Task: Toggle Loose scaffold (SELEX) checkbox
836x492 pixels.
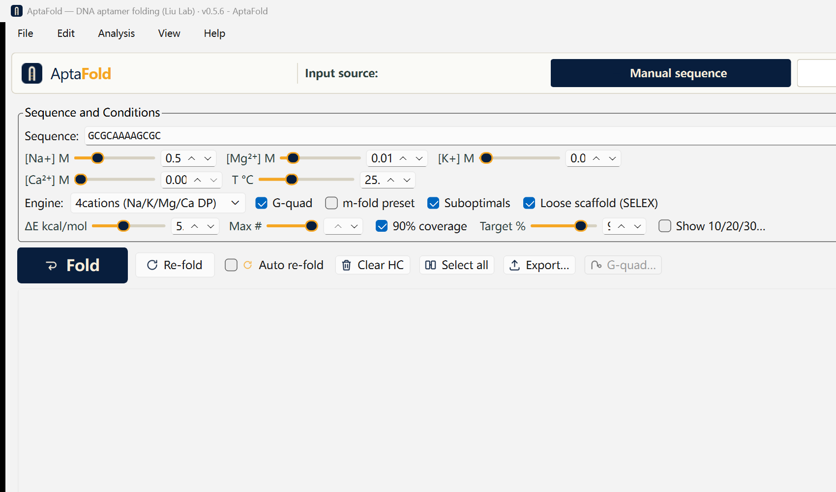Action: pyautogui.click(x=529, y=203)
